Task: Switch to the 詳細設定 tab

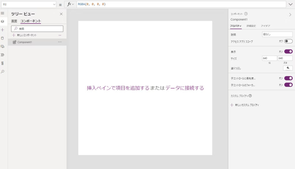Action: pyautogui.click(x=251, y=26)
